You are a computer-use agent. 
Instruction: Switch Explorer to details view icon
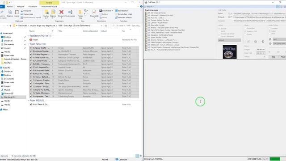(137, 156)
